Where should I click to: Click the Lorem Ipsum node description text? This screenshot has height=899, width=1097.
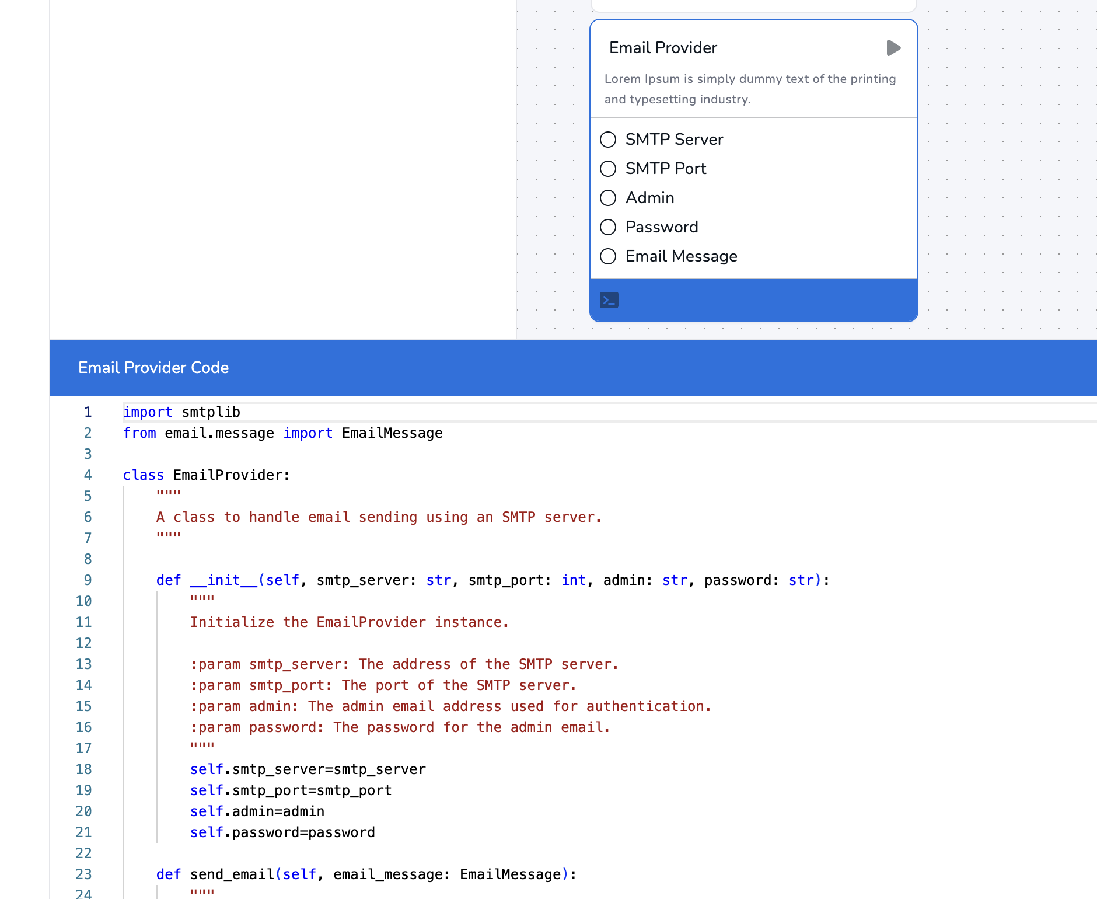750,89
